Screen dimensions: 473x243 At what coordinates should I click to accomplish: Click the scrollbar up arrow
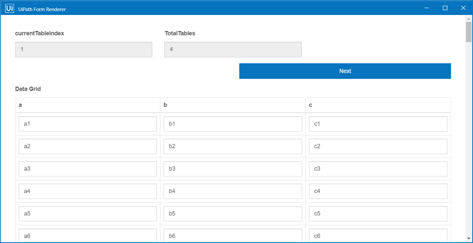tap(468, 19)
